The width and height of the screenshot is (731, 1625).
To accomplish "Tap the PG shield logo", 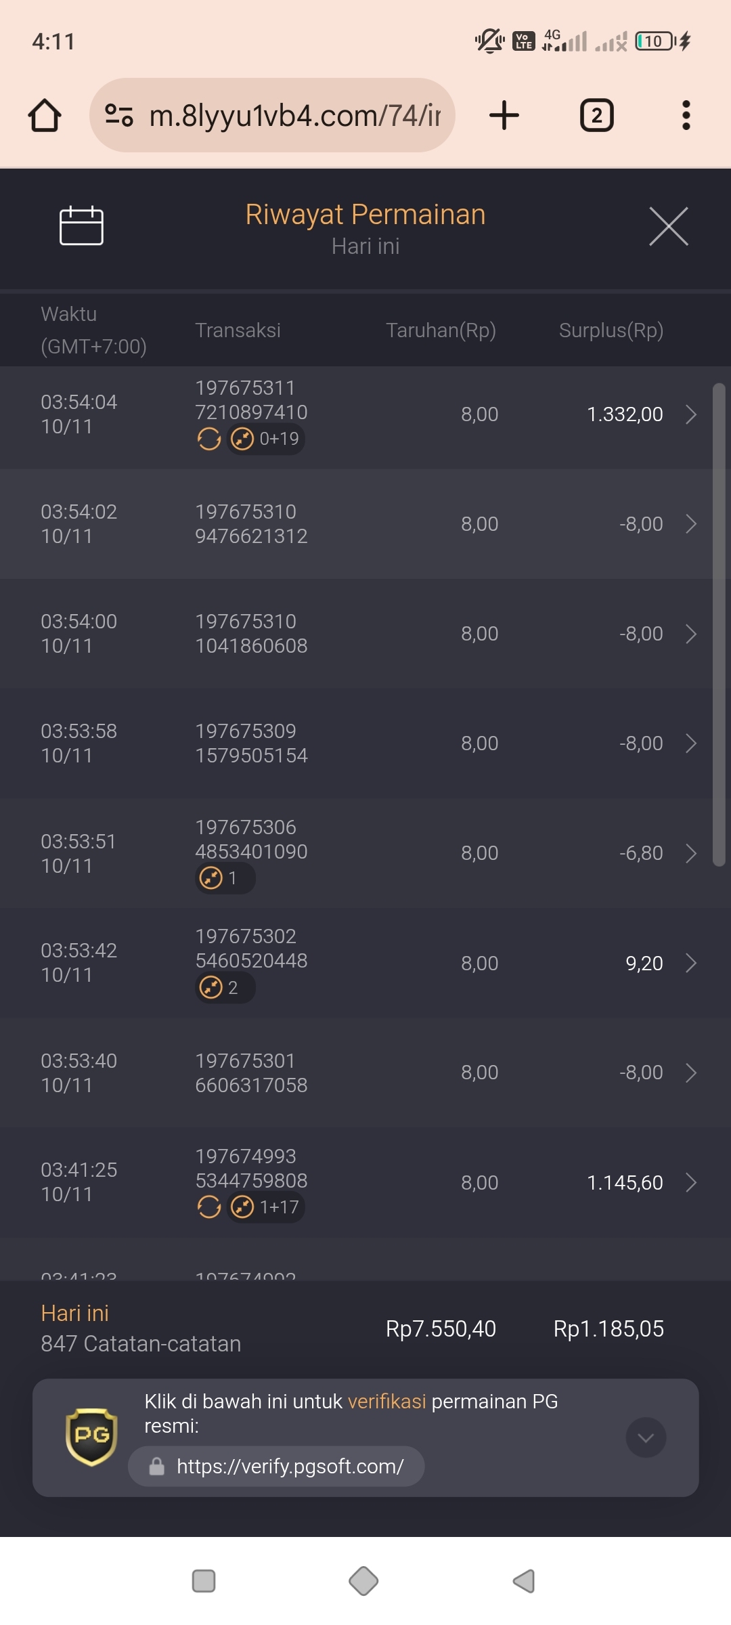I will (91, 1437).
